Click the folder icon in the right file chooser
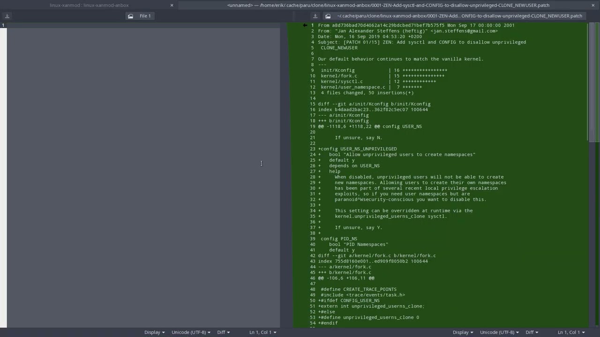 coord(328,16)
